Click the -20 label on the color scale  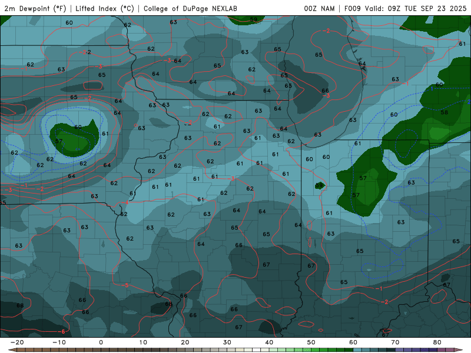17,342
